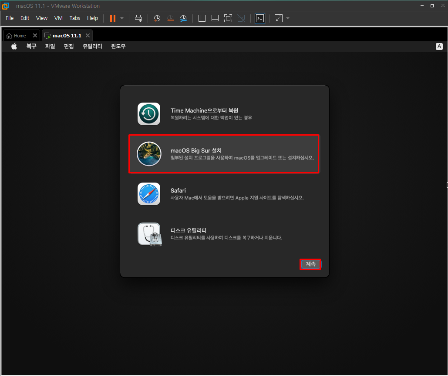This screenshot has width=448, height=376.
Task: Click the 계속 continue button
Action: 310,264
